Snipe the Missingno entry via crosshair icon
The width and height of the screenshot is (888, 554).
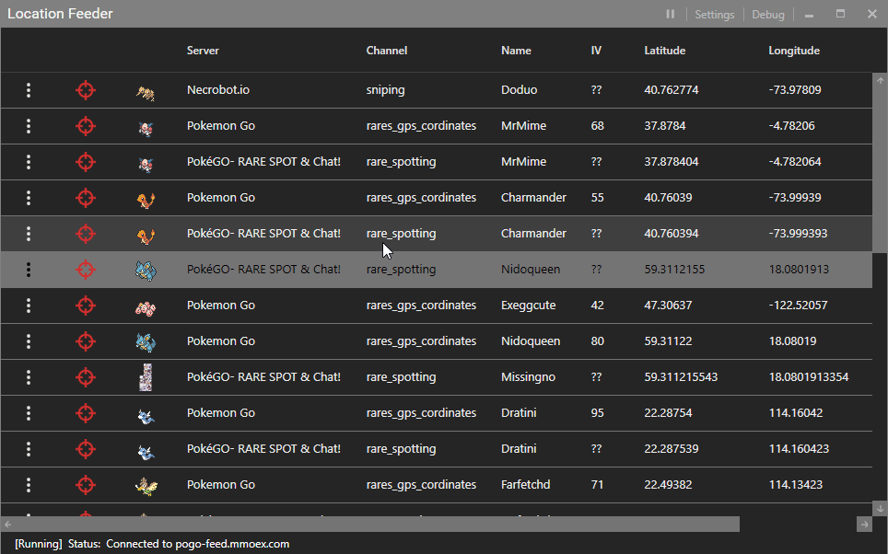click(x=85, y=377)
